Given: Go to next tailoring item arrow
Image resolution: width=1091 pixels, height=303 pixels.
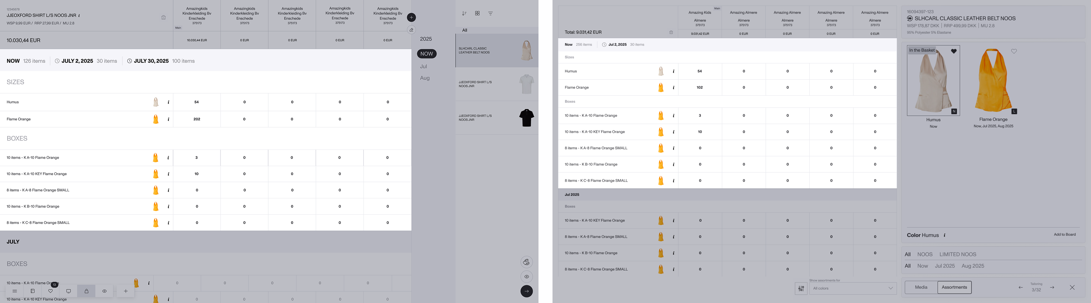Looking at the screenshot, I should point(1052,288).
